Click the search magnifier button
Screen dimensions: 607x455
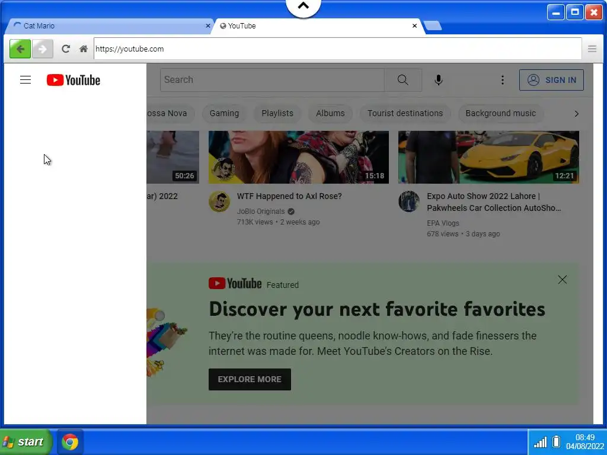[403, 80]
